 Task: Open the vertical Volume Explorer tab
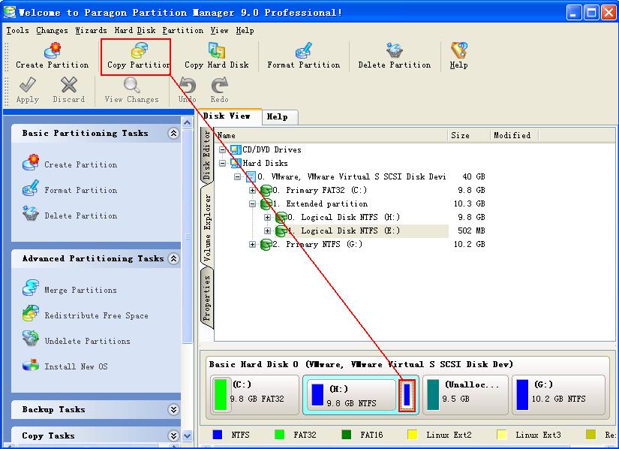(207, 228)
